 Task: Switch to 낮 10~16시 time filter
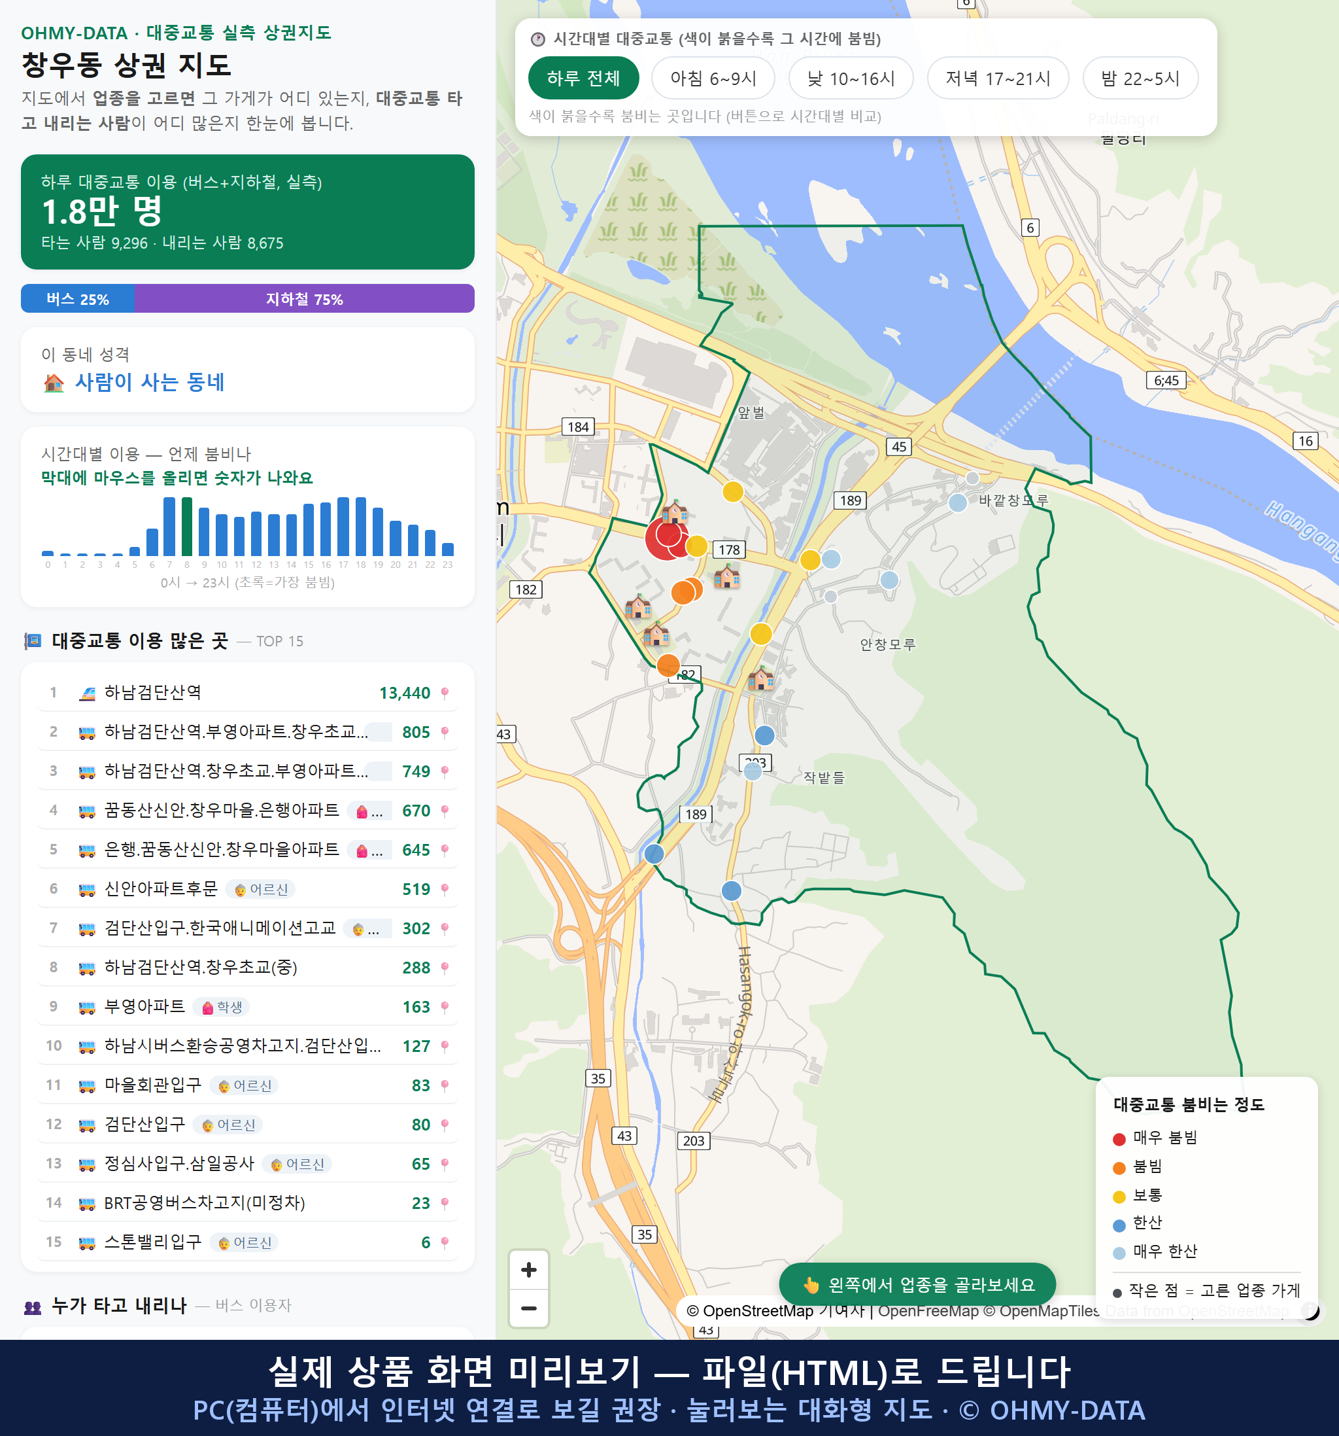tap(851, 78)
